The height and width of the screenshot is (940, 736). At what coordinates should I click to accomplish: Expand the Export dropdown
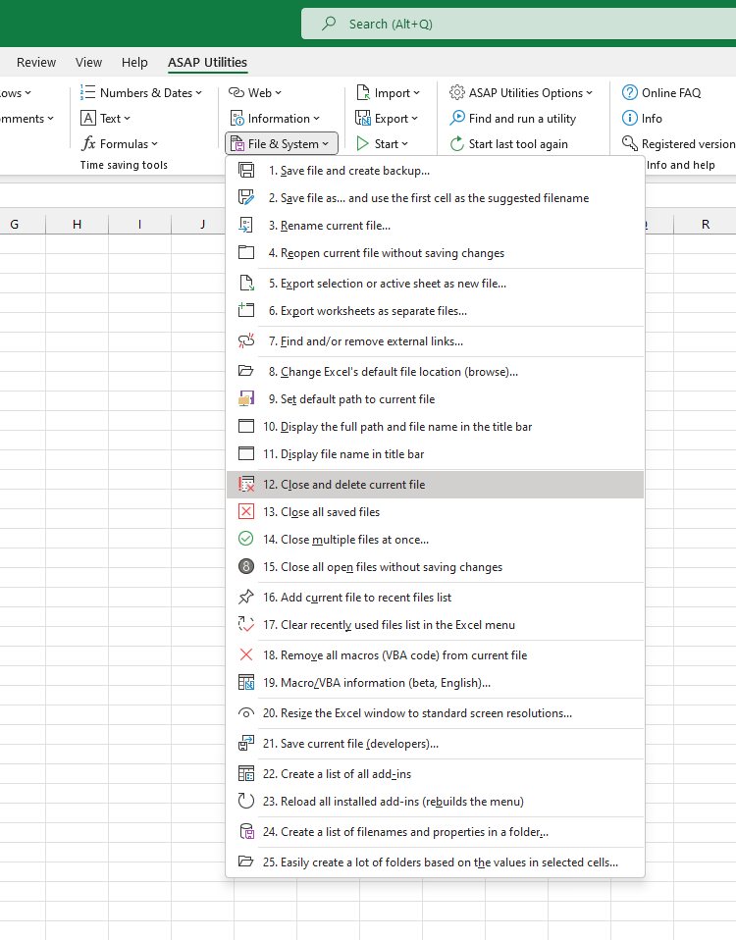click(x=387, y=118)
